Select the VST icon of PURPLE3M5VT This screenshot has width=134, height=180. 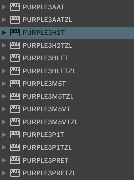pyautogui.click(x=15, y=109)
